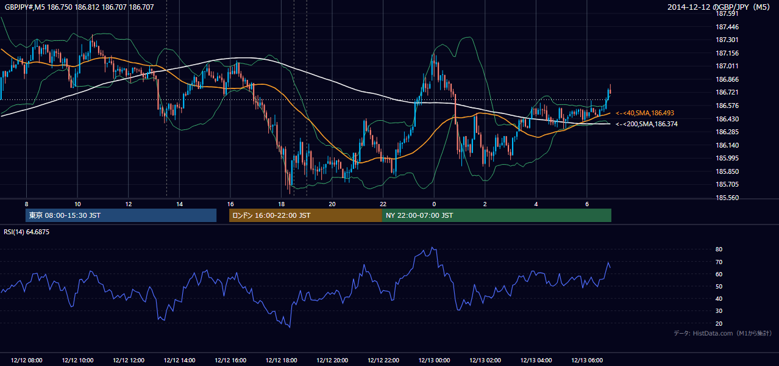Viewport: 779px width, 366px height.
Task: Click the RSI 50 level label
Action: click(719, 286)
